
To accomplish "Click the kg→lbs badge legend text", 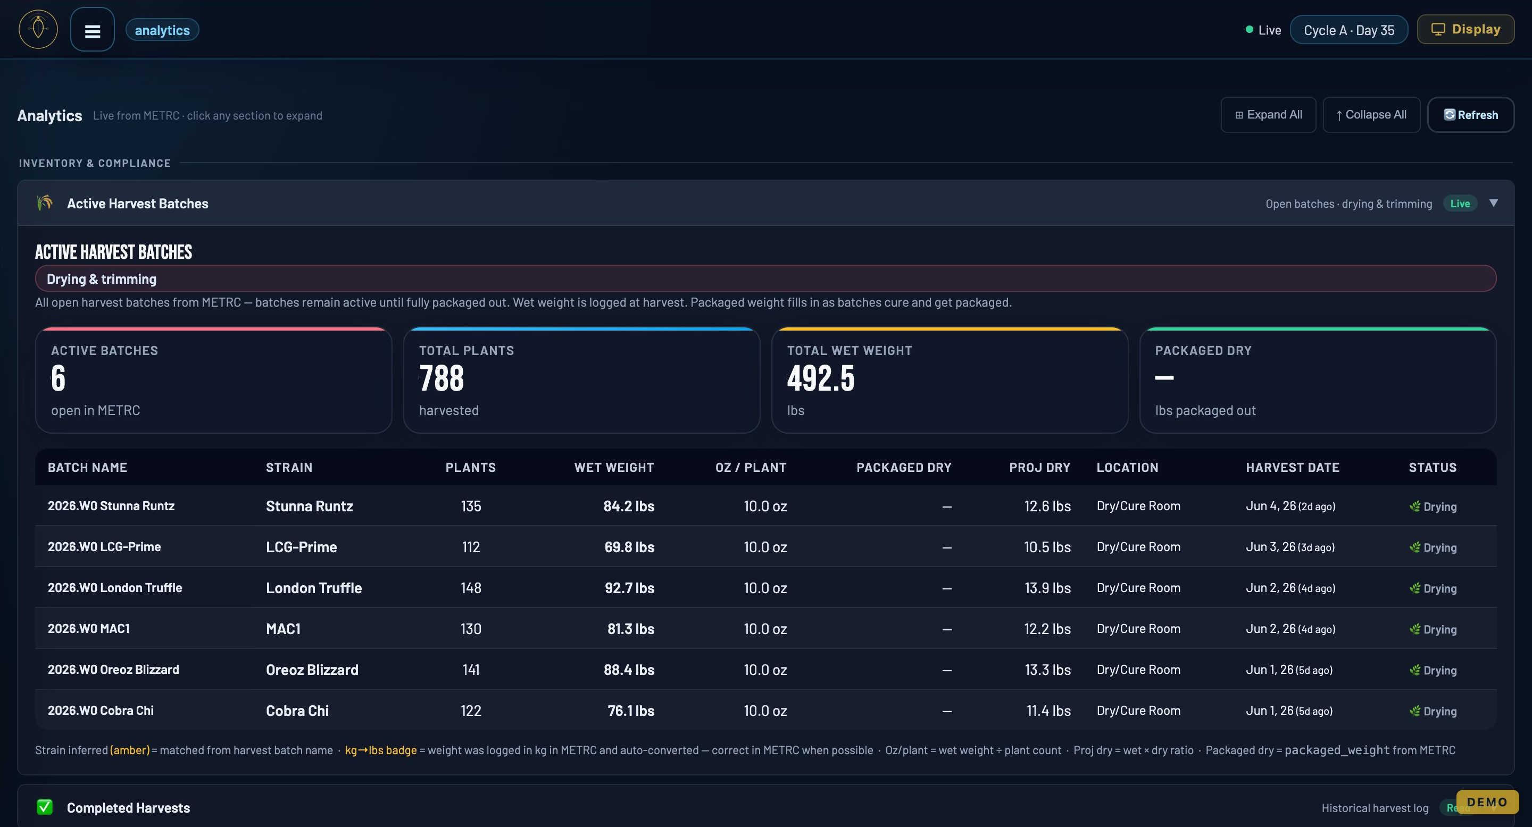I will tap(381, 750).
